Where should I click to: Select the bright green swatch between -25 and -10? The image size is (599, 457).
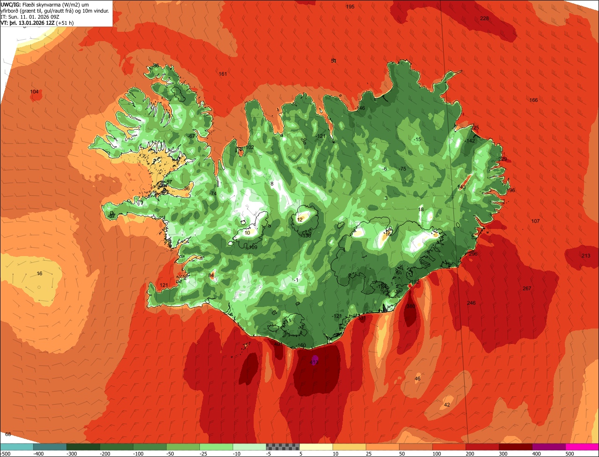pos(216,446)
